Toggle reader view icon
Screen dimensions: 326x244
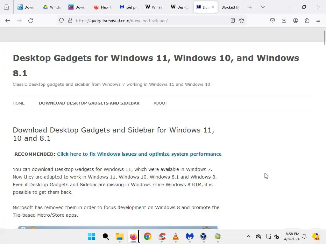233,20
